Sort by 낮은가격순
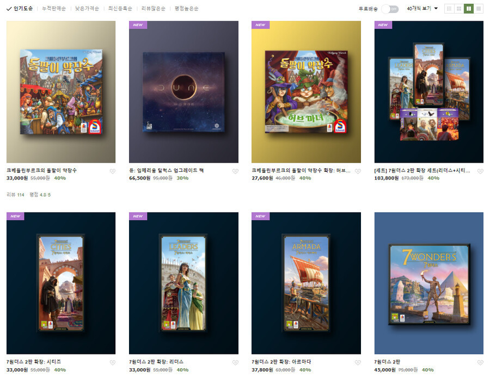Screen dimensions: 490x378 [x=87, y=8]
